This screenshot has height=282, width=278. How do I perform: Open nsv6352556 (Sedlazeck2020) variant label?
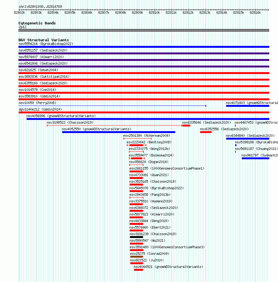tap(224, 129)
